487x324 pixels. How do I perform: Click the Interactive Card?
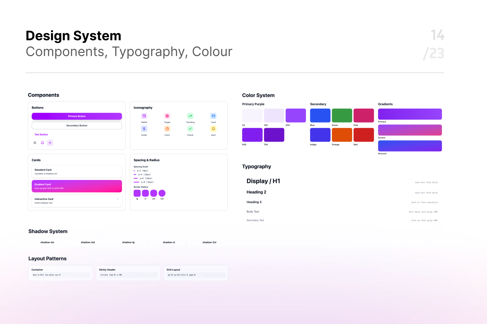[x=77, y=201]
